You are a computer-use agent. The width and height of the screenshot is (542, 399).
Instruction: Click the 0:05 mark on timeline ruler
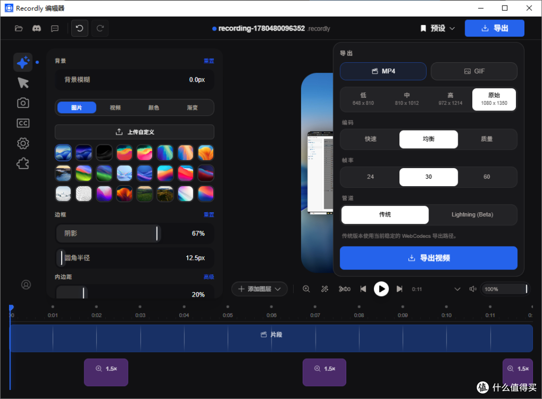pyautogui.click(x=228, y=315)
